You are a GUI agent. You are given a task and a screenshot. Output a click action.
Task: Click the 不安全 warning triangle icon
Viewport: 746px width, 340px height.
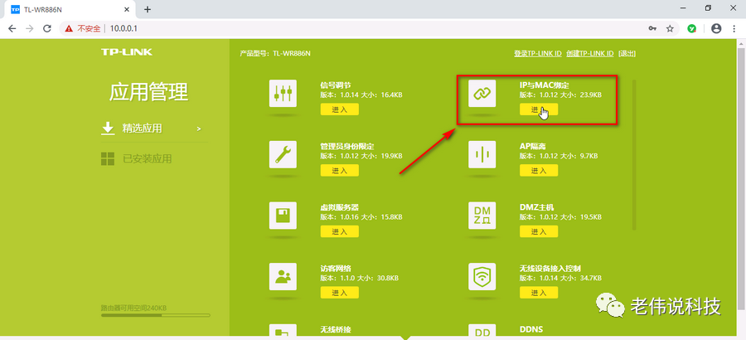[70, 28]
